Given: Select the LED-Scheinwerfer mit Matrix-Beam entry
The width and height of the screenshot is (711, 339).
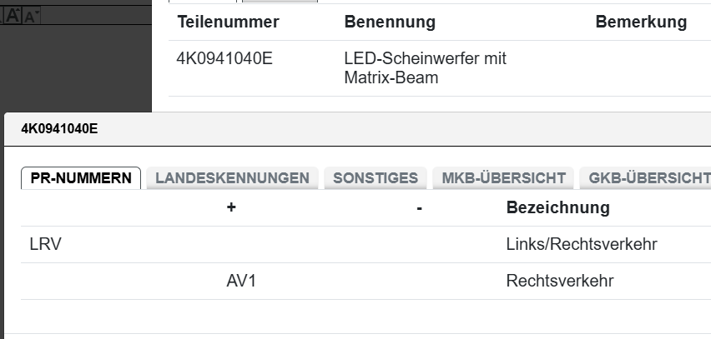Looking at the screenshot, I should coord(425,68).
